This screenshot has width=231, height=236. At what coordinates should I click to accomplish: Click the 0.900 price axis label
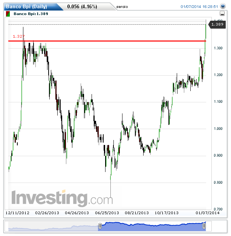click(x=218, y=155)
